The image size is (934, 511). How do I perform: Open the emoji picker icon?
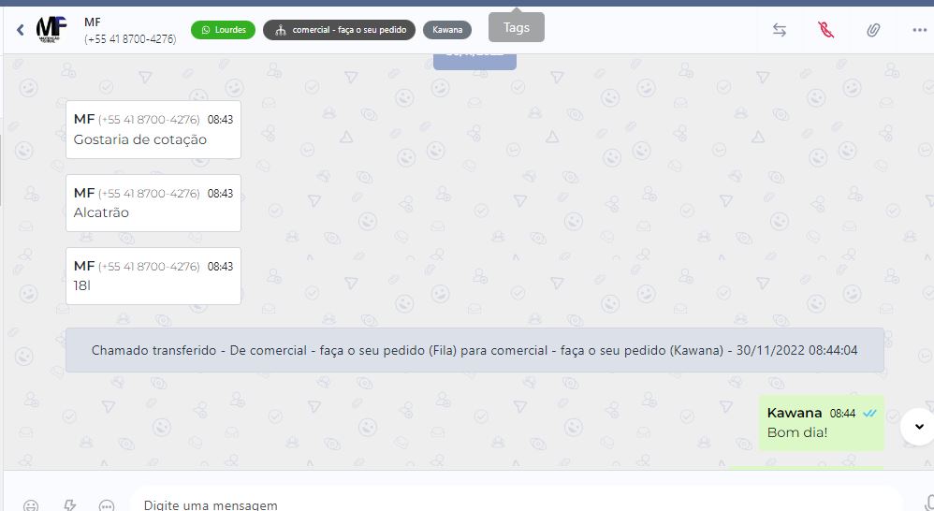tap(31, 505)
